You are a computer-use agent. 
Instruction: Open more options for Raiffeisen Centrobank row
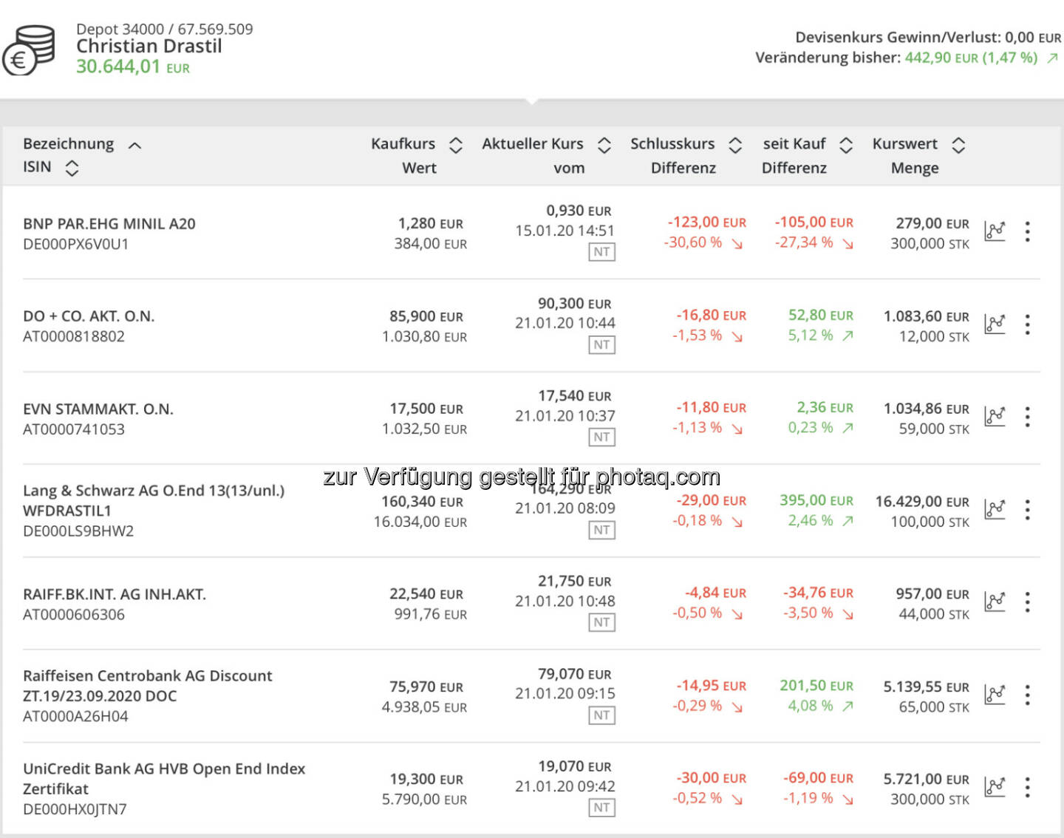[1027, 695]
